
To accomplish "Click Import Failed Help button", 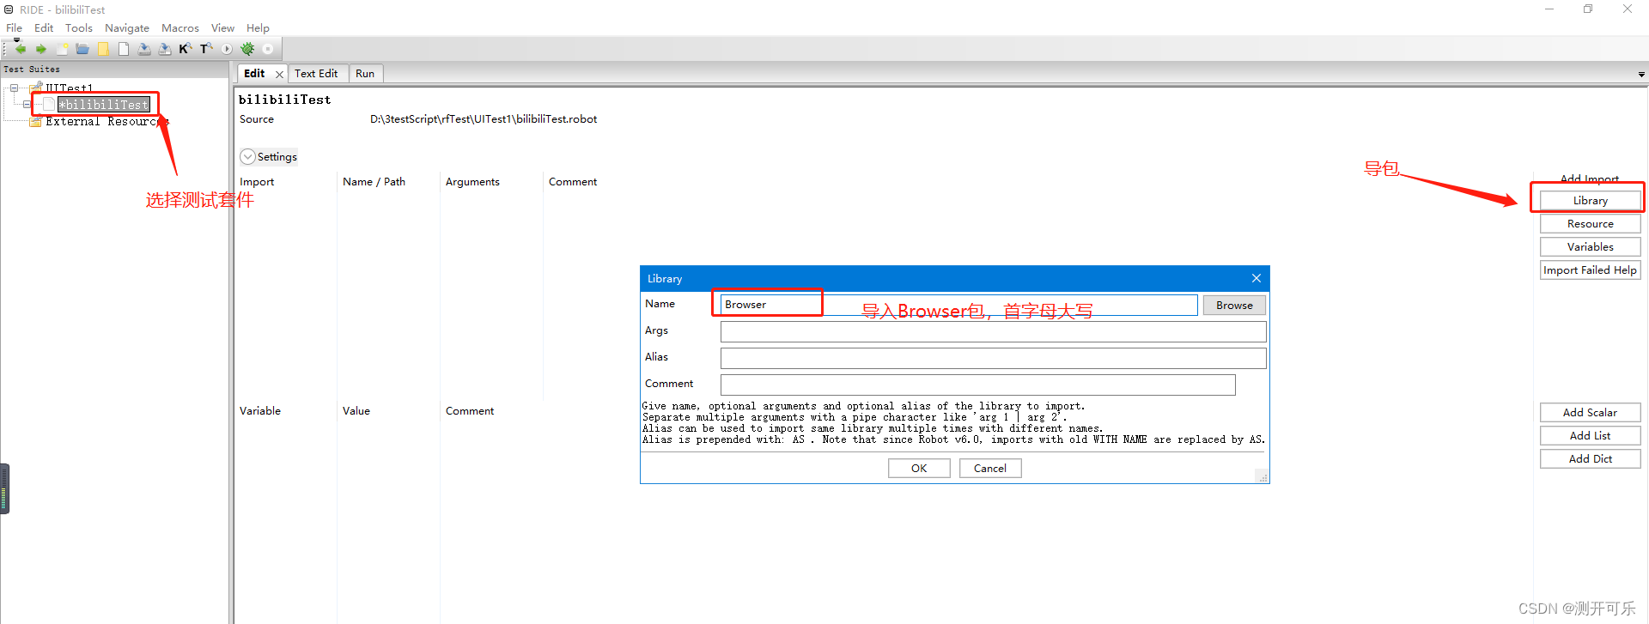I will click(1590, 270).
